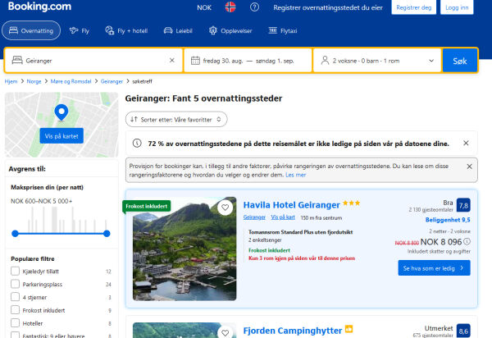Open the NOK currency selector

click(x=204, y=7)
